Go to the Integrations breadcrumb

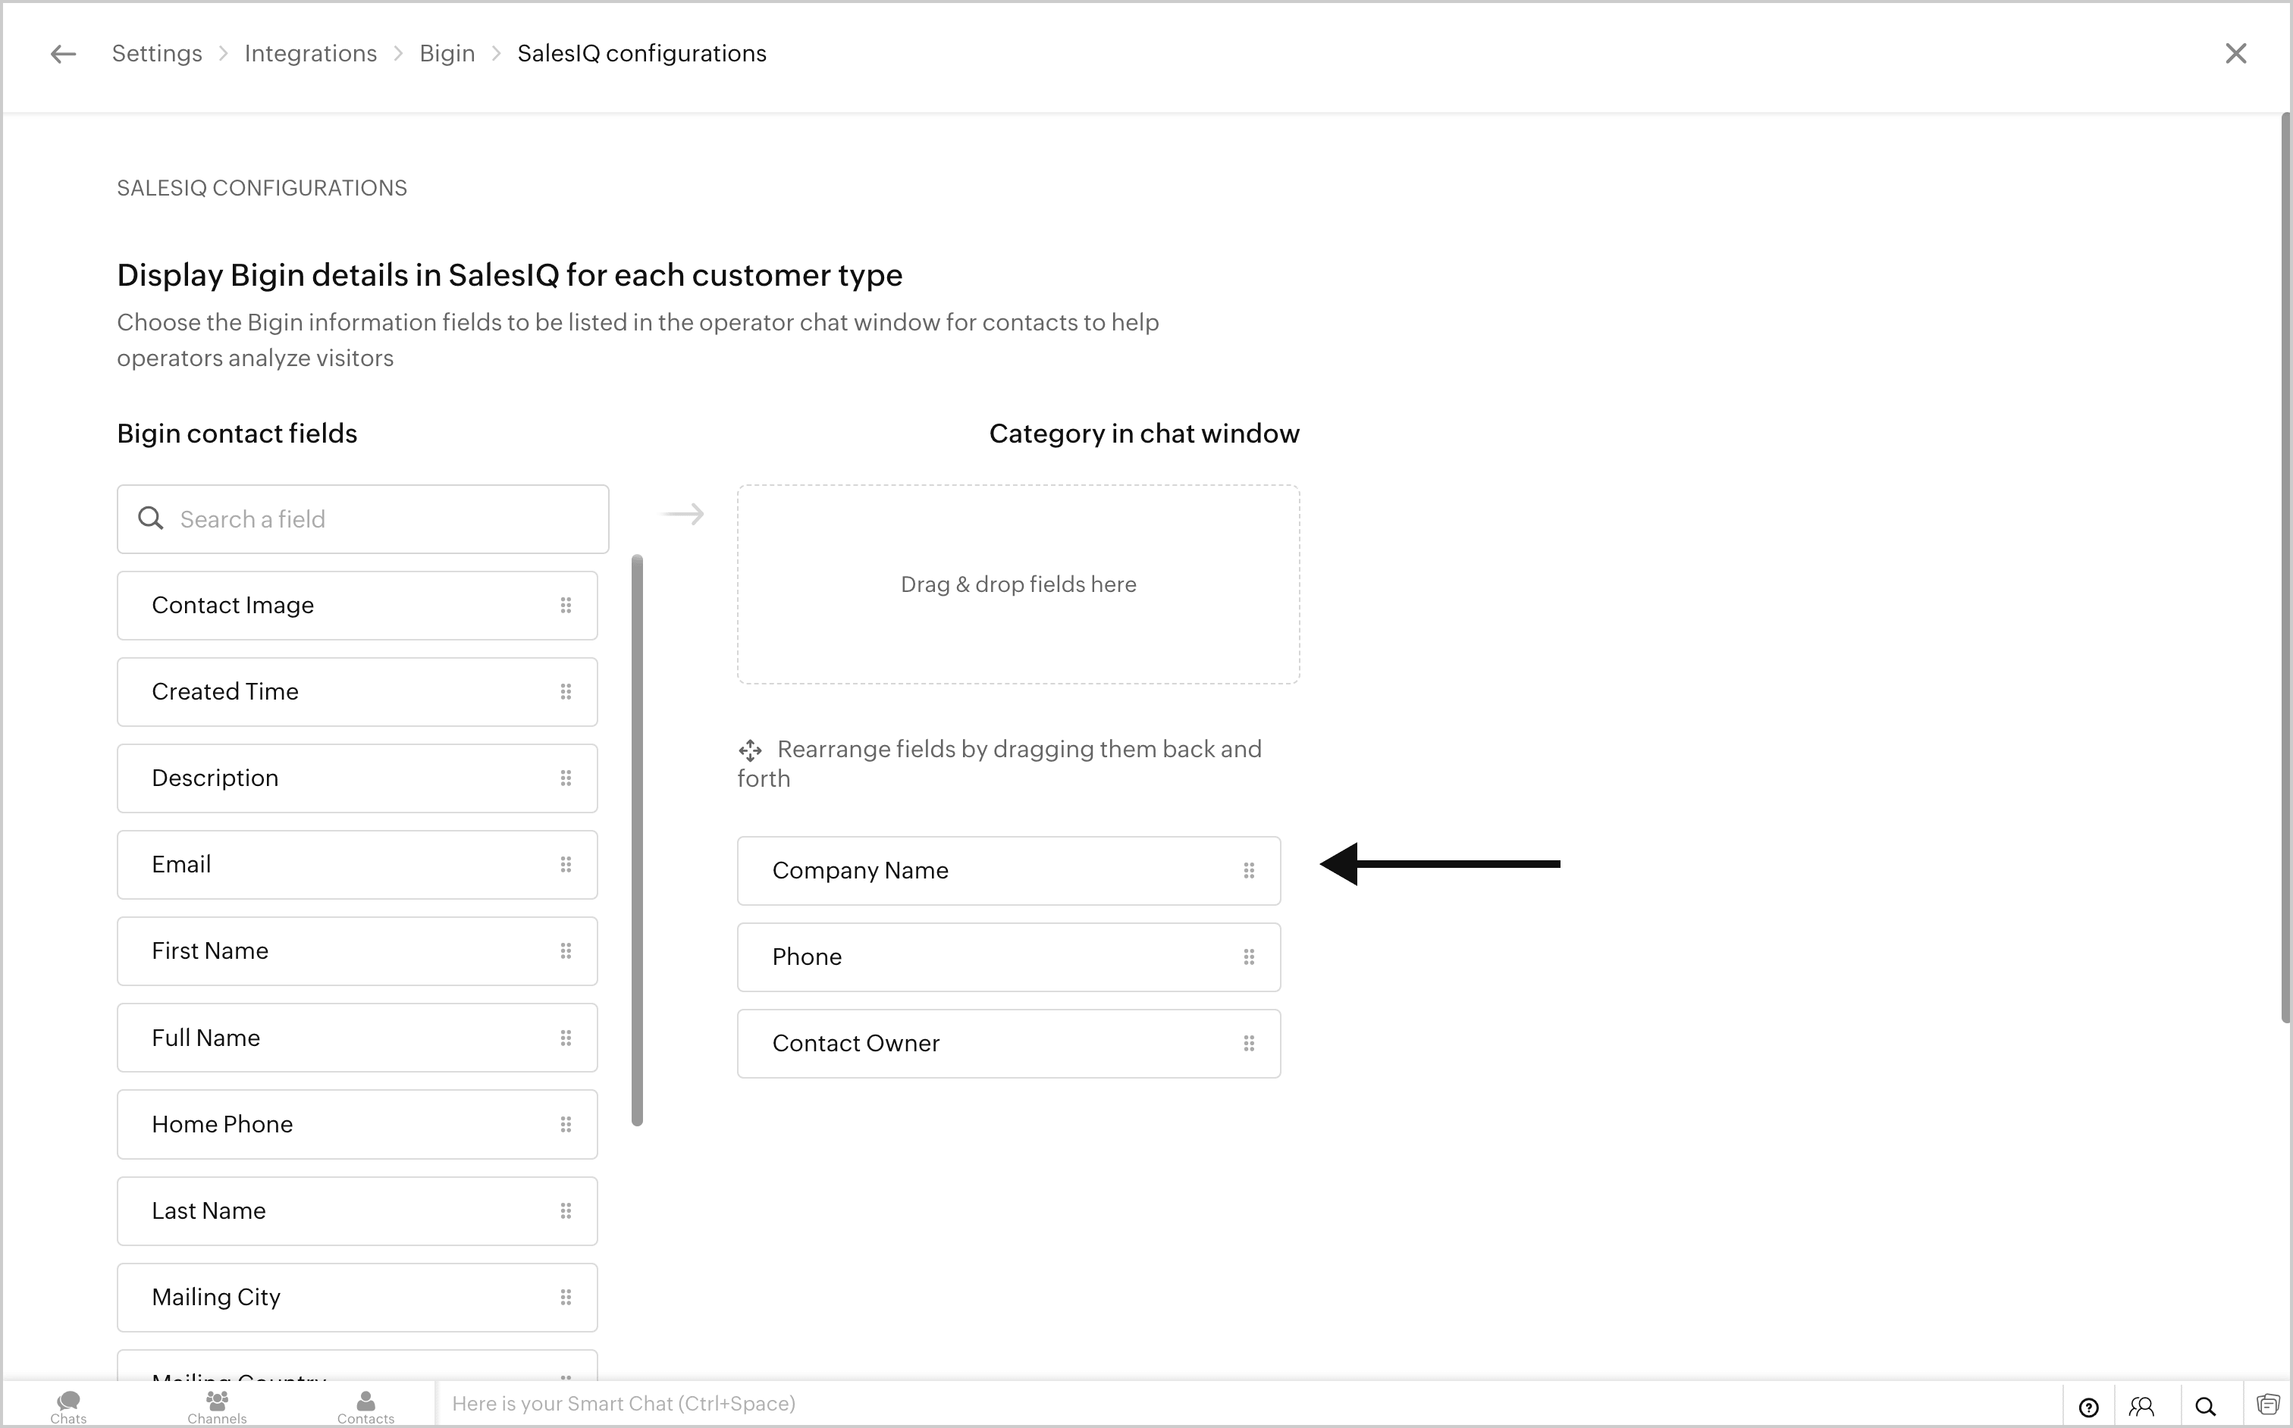(311, 54)
